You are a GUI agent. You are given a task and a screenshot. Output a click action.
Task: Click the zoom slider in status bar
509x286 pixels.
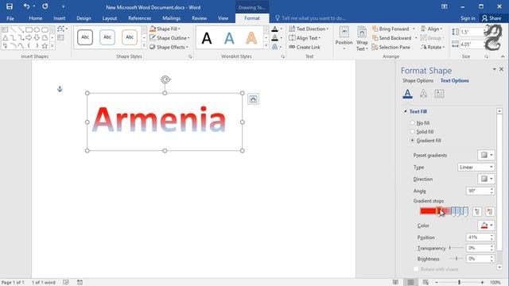pos(459,282)
